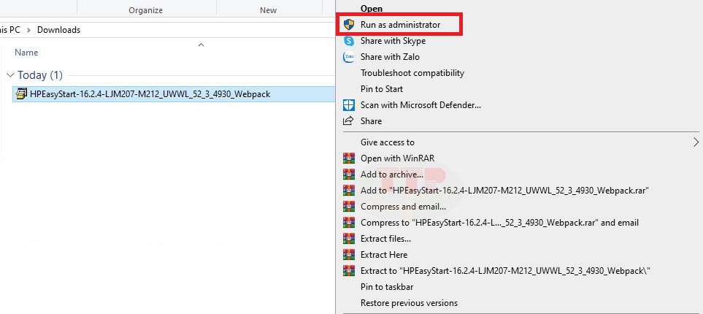The height and width of the screenshot is (314, 703).
Task: Choose Run as administrator
Action: point(399,25)
